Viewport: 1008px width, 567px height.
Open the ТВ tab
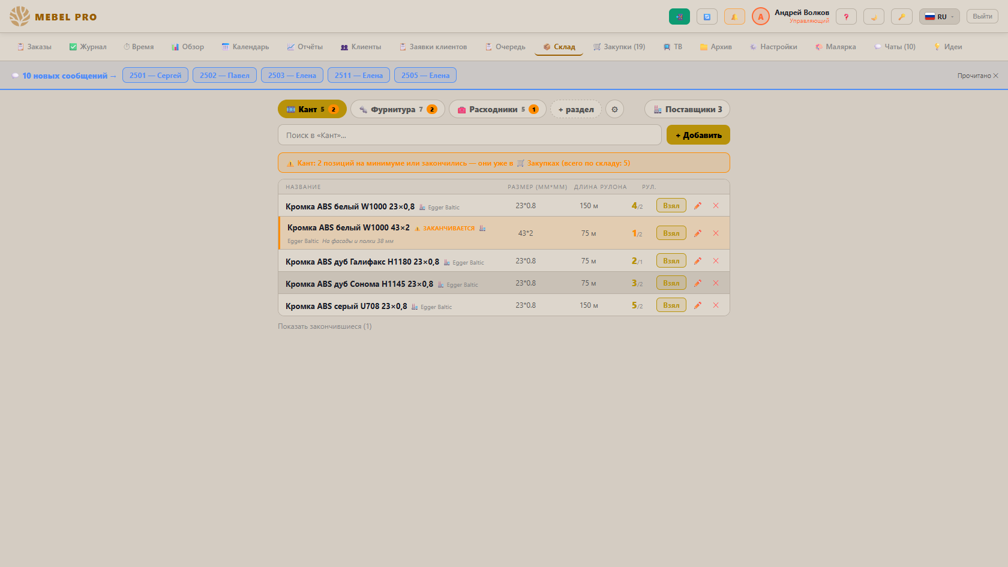coord(673,47)
